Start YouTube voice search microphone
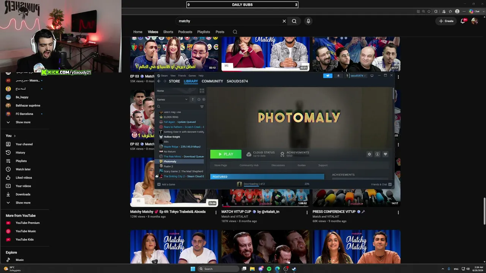486x273 pixels. (308, 21)
